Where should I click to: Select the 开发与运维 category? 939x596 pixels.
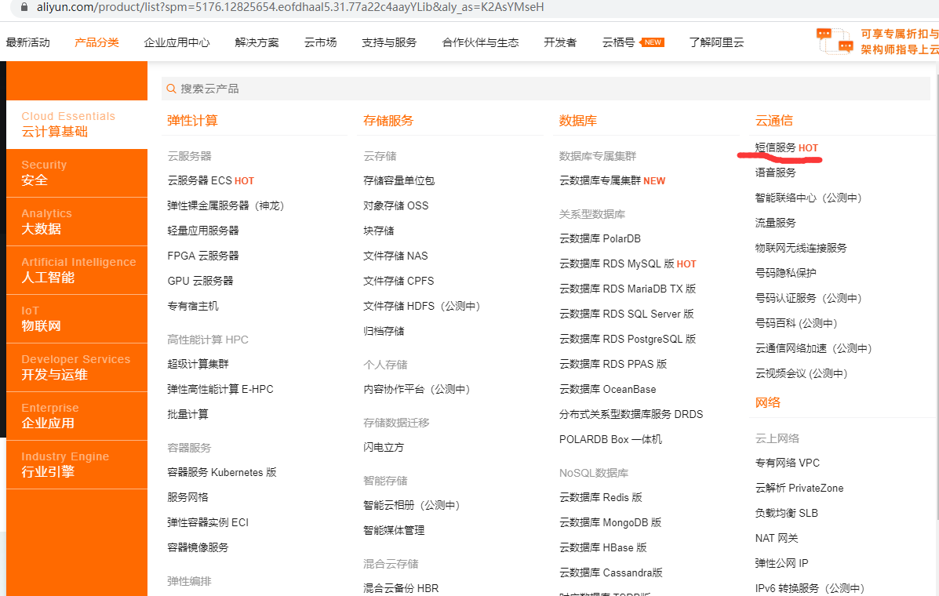77,368
